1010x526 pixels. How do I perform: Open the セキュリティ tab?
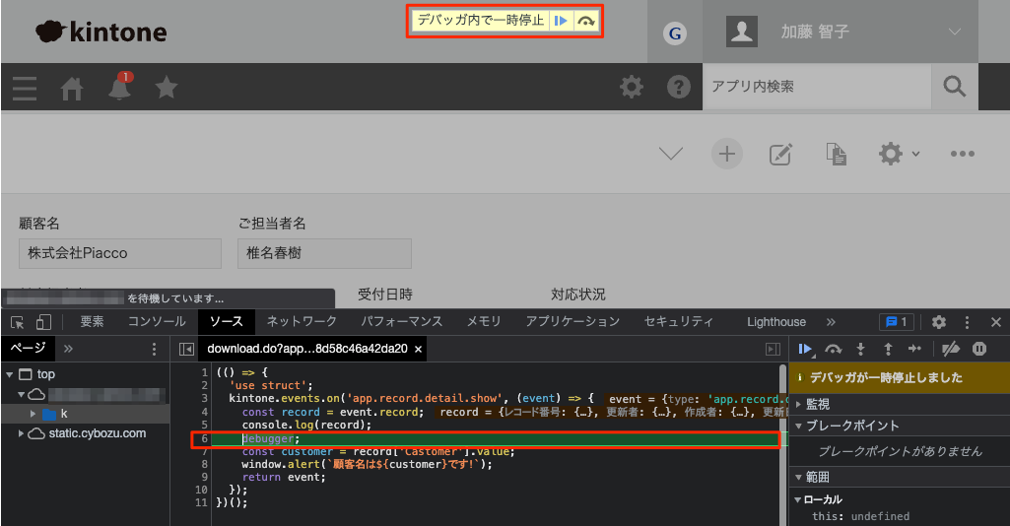678,321
